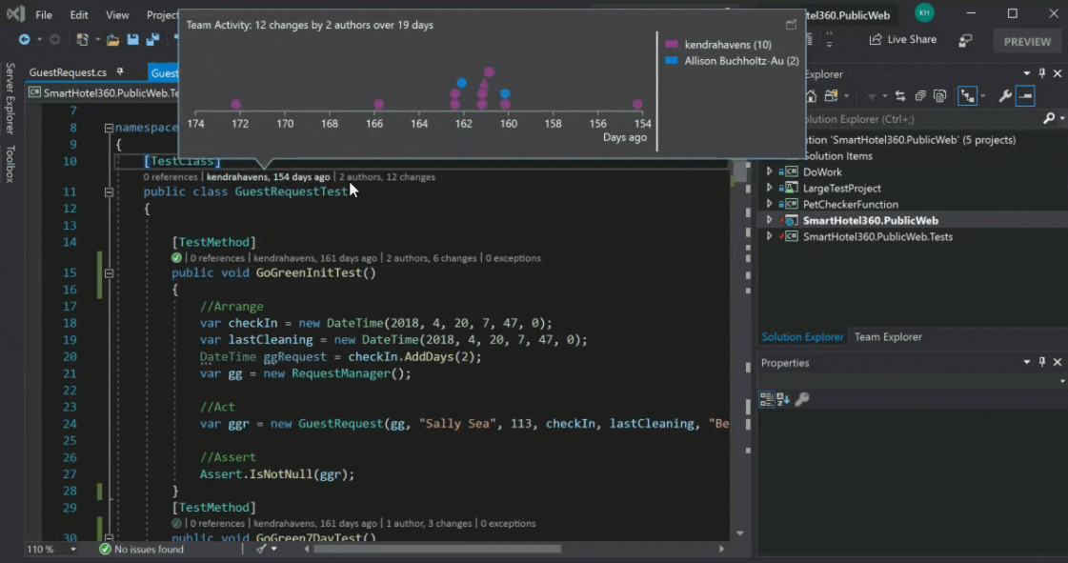The width and height of the screenshot is (1068, 563).
Task: Open Properties wrench icon in Solution Explorer
Action: [1004, 96]
